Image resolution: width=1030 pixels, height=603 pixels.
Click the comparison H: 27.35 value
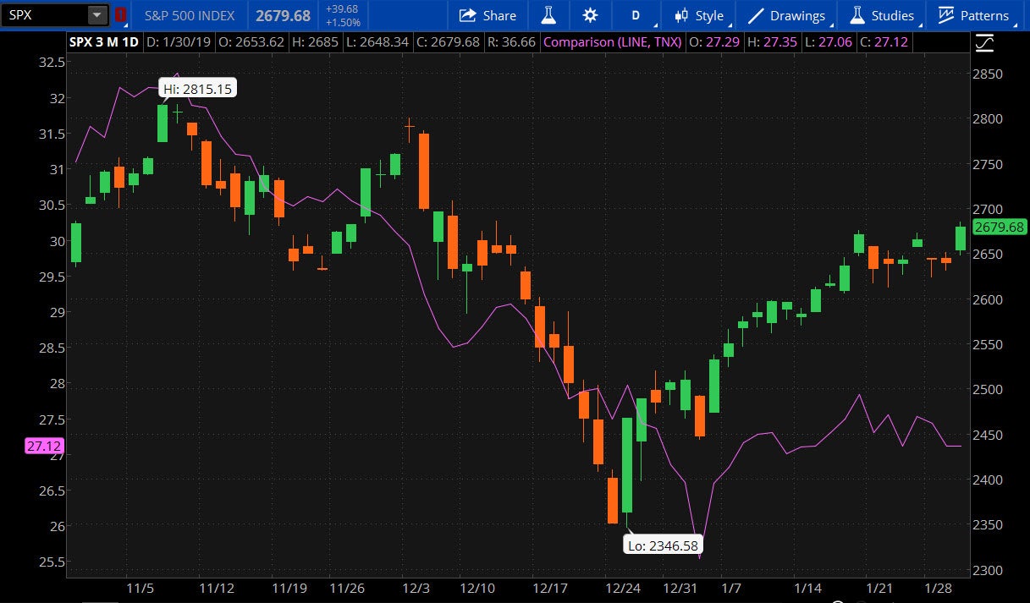[x=772, y=41]
